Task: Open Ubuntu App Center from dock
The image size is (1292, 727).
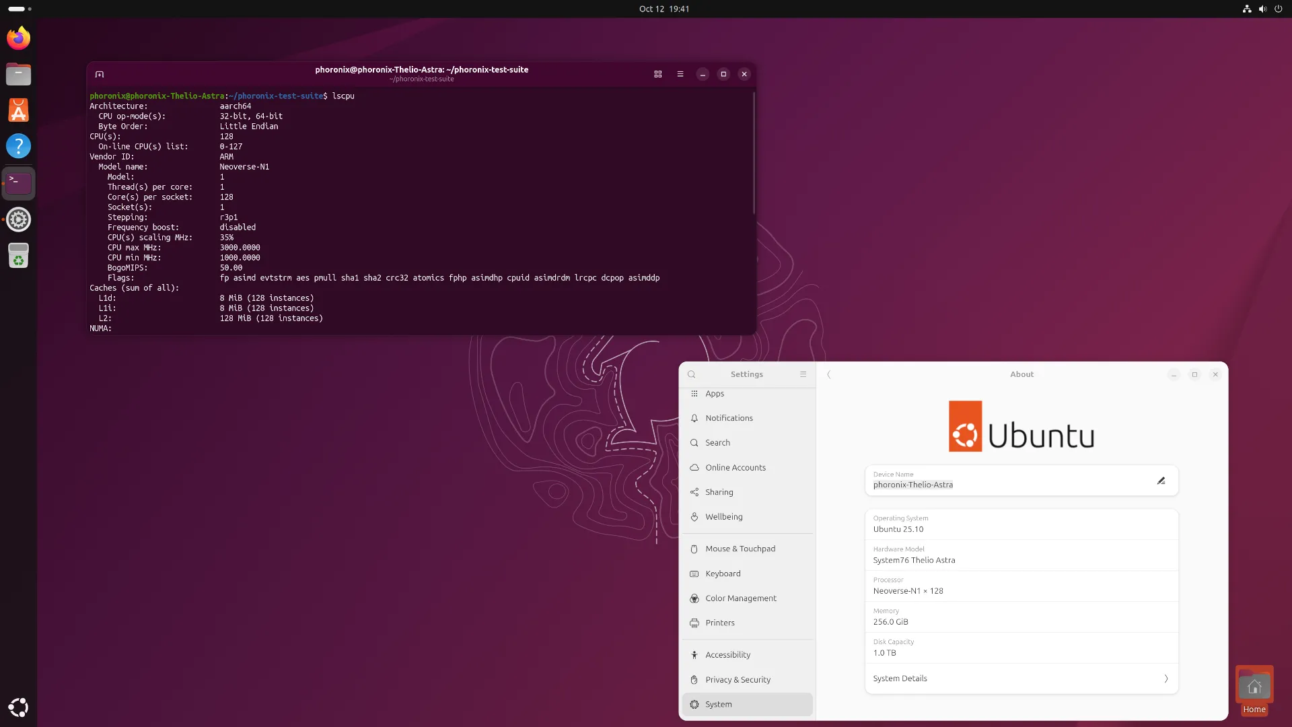Action: (18, 110)
